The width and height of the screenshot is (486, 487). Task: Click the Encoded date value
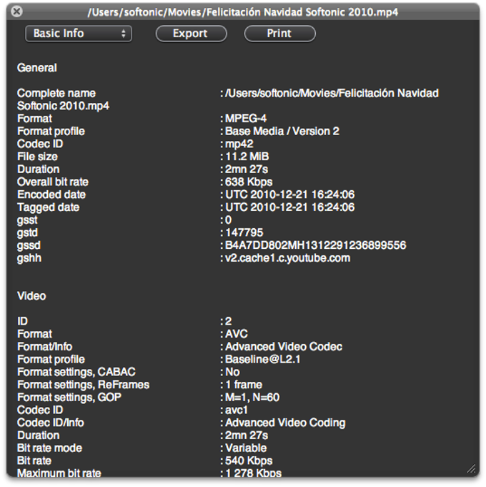pos(289,195)
